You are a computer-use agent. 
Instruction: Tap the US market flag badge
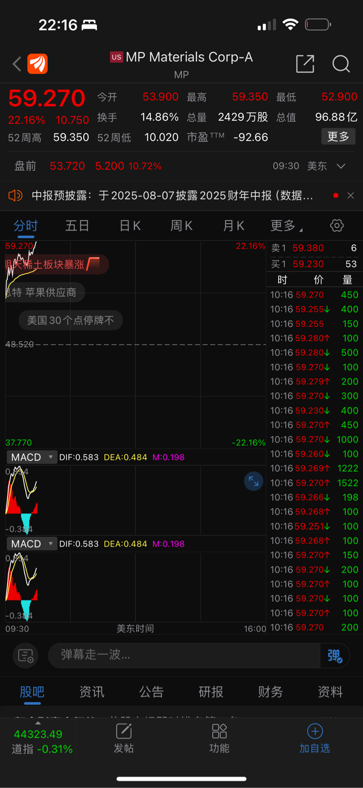pyautogui.click(x=116, y=57)
